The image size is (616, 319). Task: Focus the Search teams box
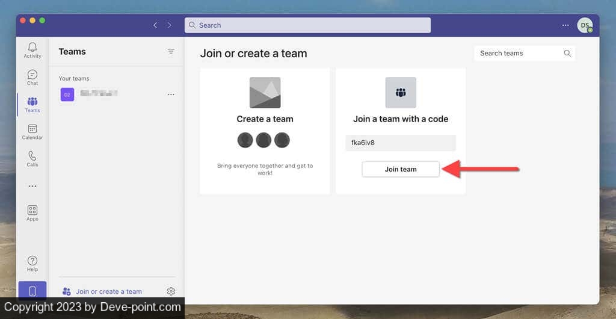click(x=519, y=53)
